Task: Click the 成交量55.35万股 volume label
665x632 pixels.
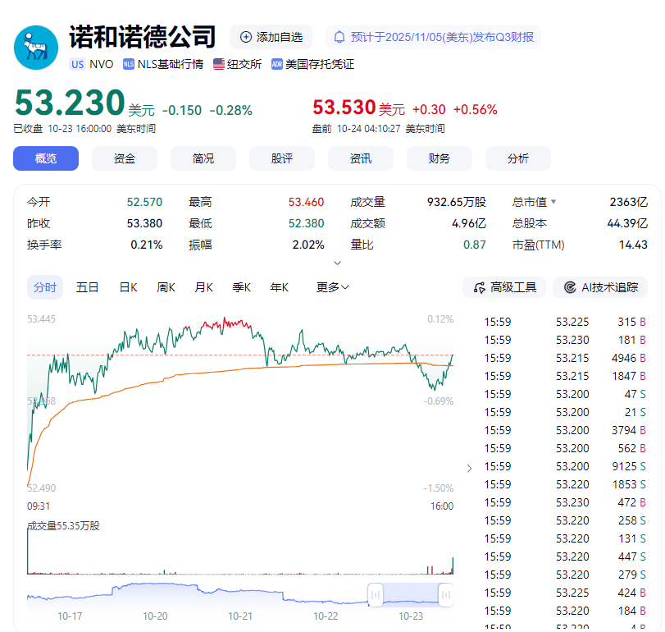Action: tap(63, 526)
